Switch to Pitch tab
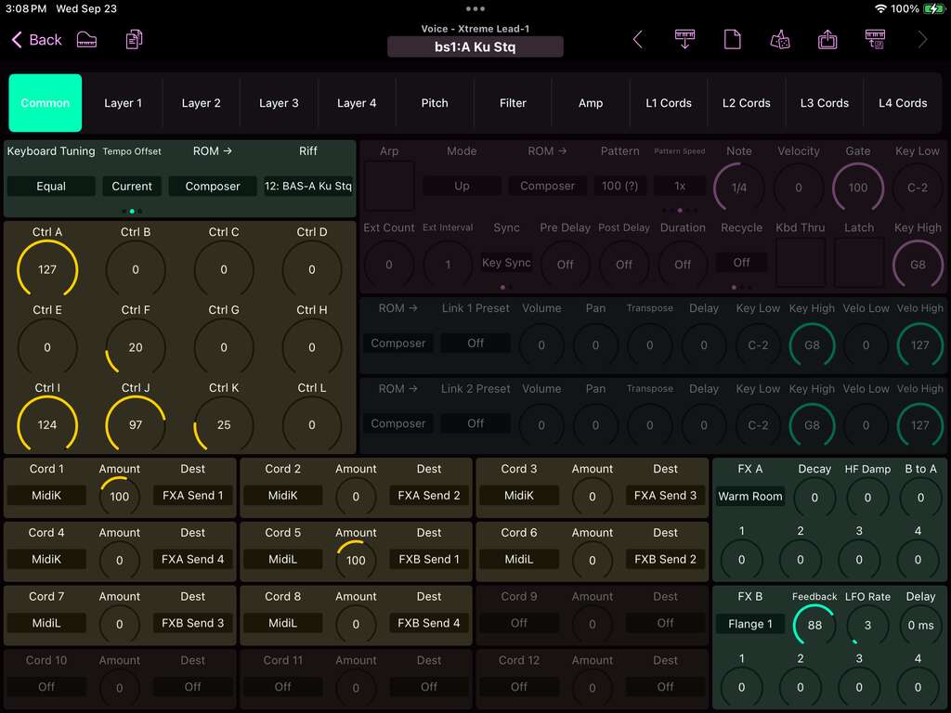The height and width of the screenshot is (713, 951). click(435, 103)
